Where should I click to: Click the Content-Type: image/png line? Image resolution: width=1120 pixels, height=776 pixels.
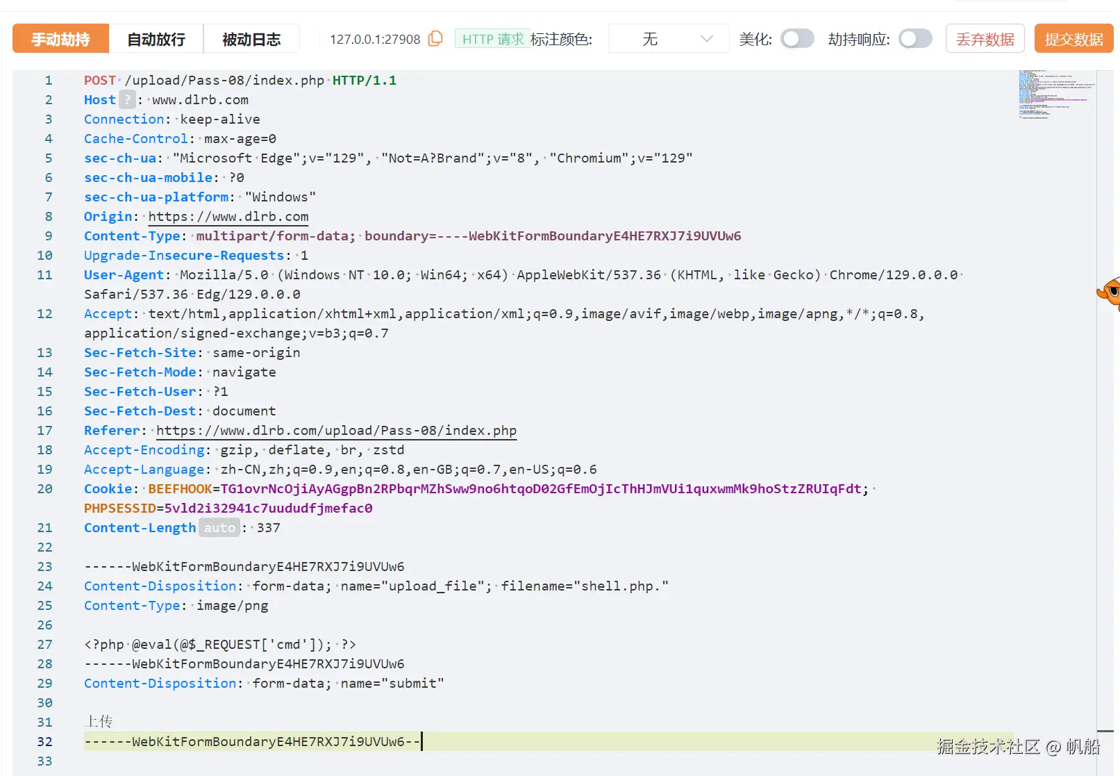point(176,605)
